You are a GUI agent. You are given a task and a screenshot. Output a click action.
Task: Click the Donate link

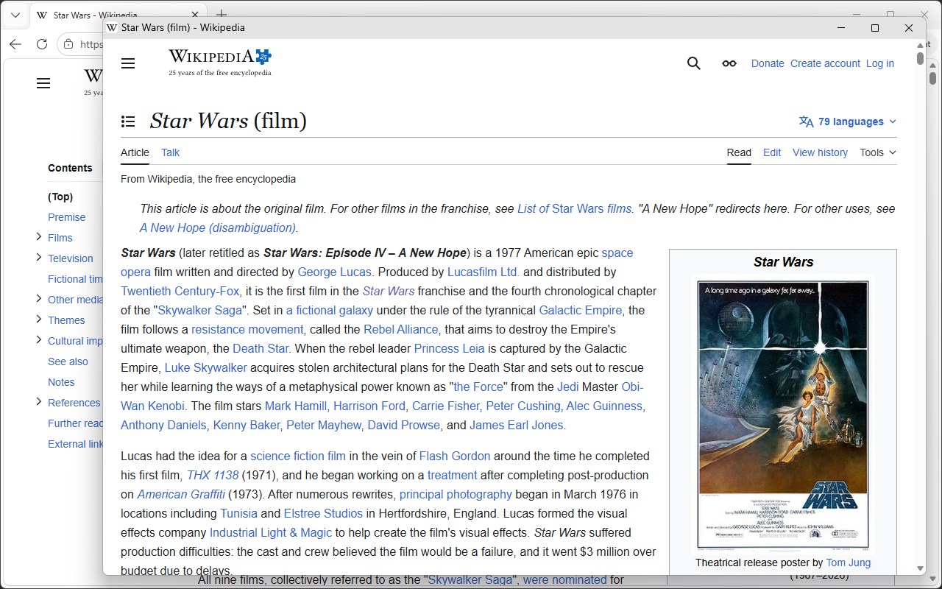[768, 63]
